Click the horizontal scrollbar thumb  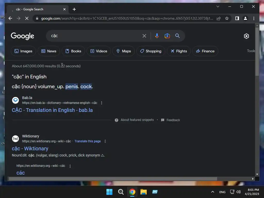113,179
